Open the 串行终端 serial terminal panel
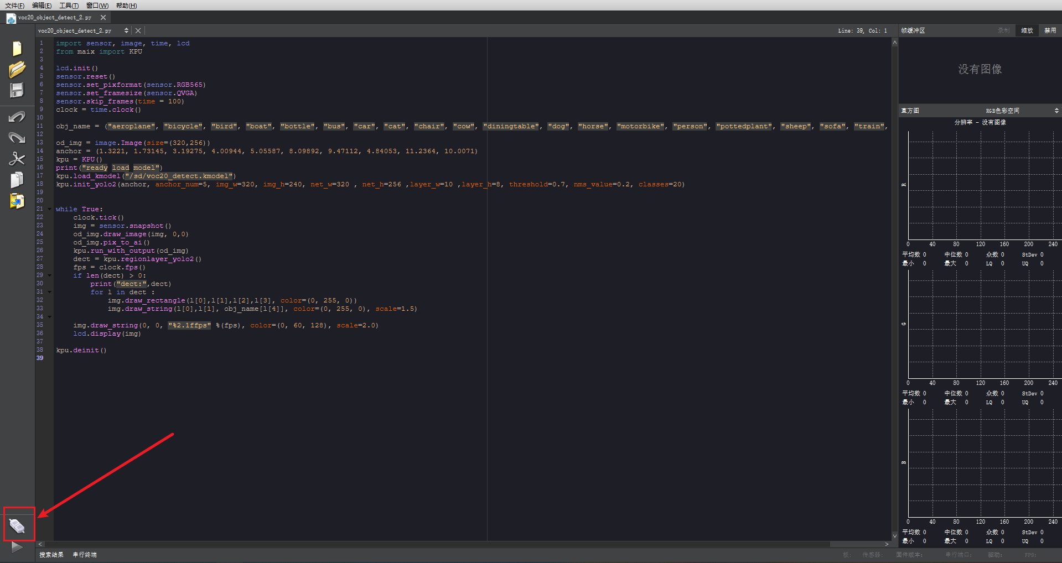 pyautogui.click(x=85, y=555)
